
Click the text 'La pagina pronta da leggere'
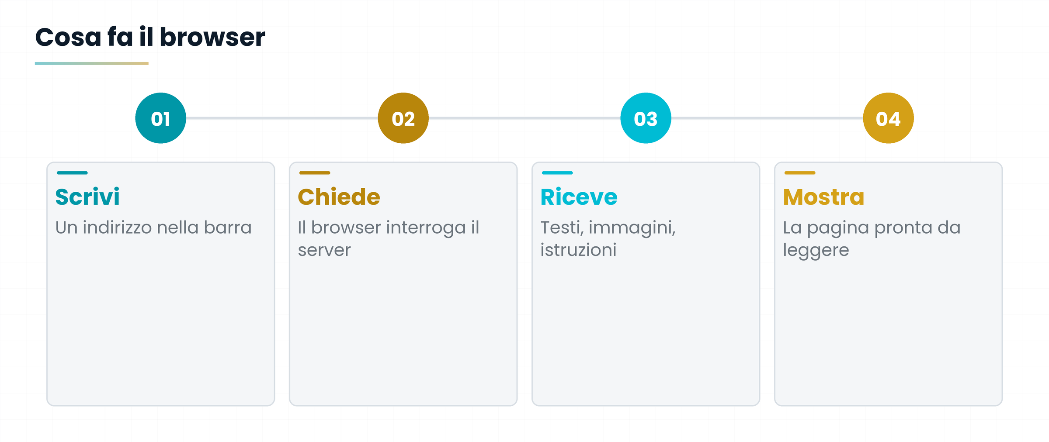(x=872, y=239)
